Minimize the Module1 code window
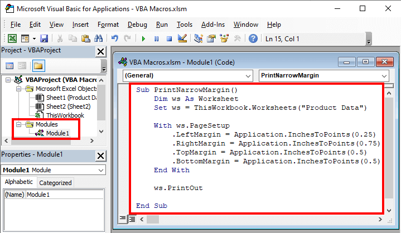The image size is (401, 233). [x=347, y=62]
